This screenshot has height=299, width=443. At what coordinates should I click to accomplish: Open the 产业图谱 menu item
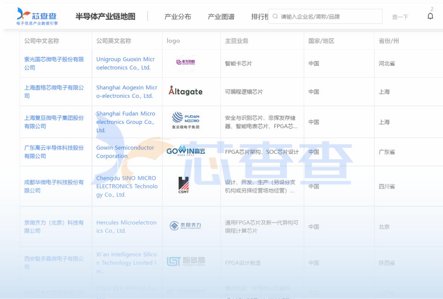pos(221,16)
